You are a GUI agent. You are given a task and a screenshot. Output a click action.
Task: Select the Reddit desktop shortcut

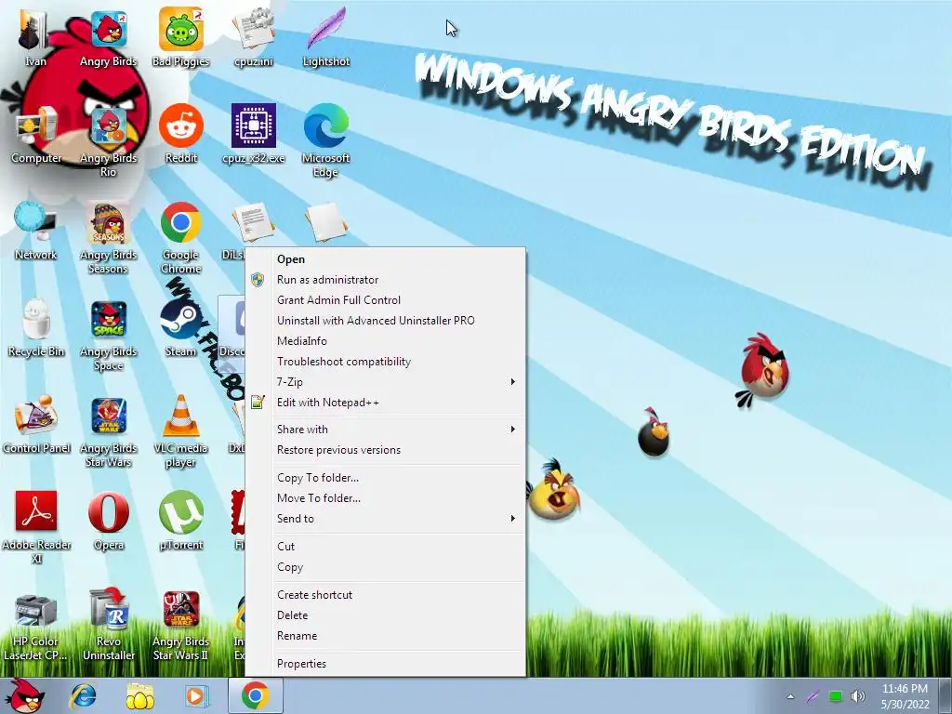(x=181, y=135)
